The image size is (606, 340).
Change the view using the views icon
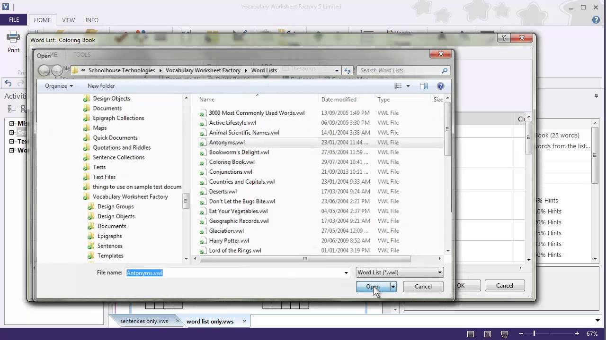398,86
